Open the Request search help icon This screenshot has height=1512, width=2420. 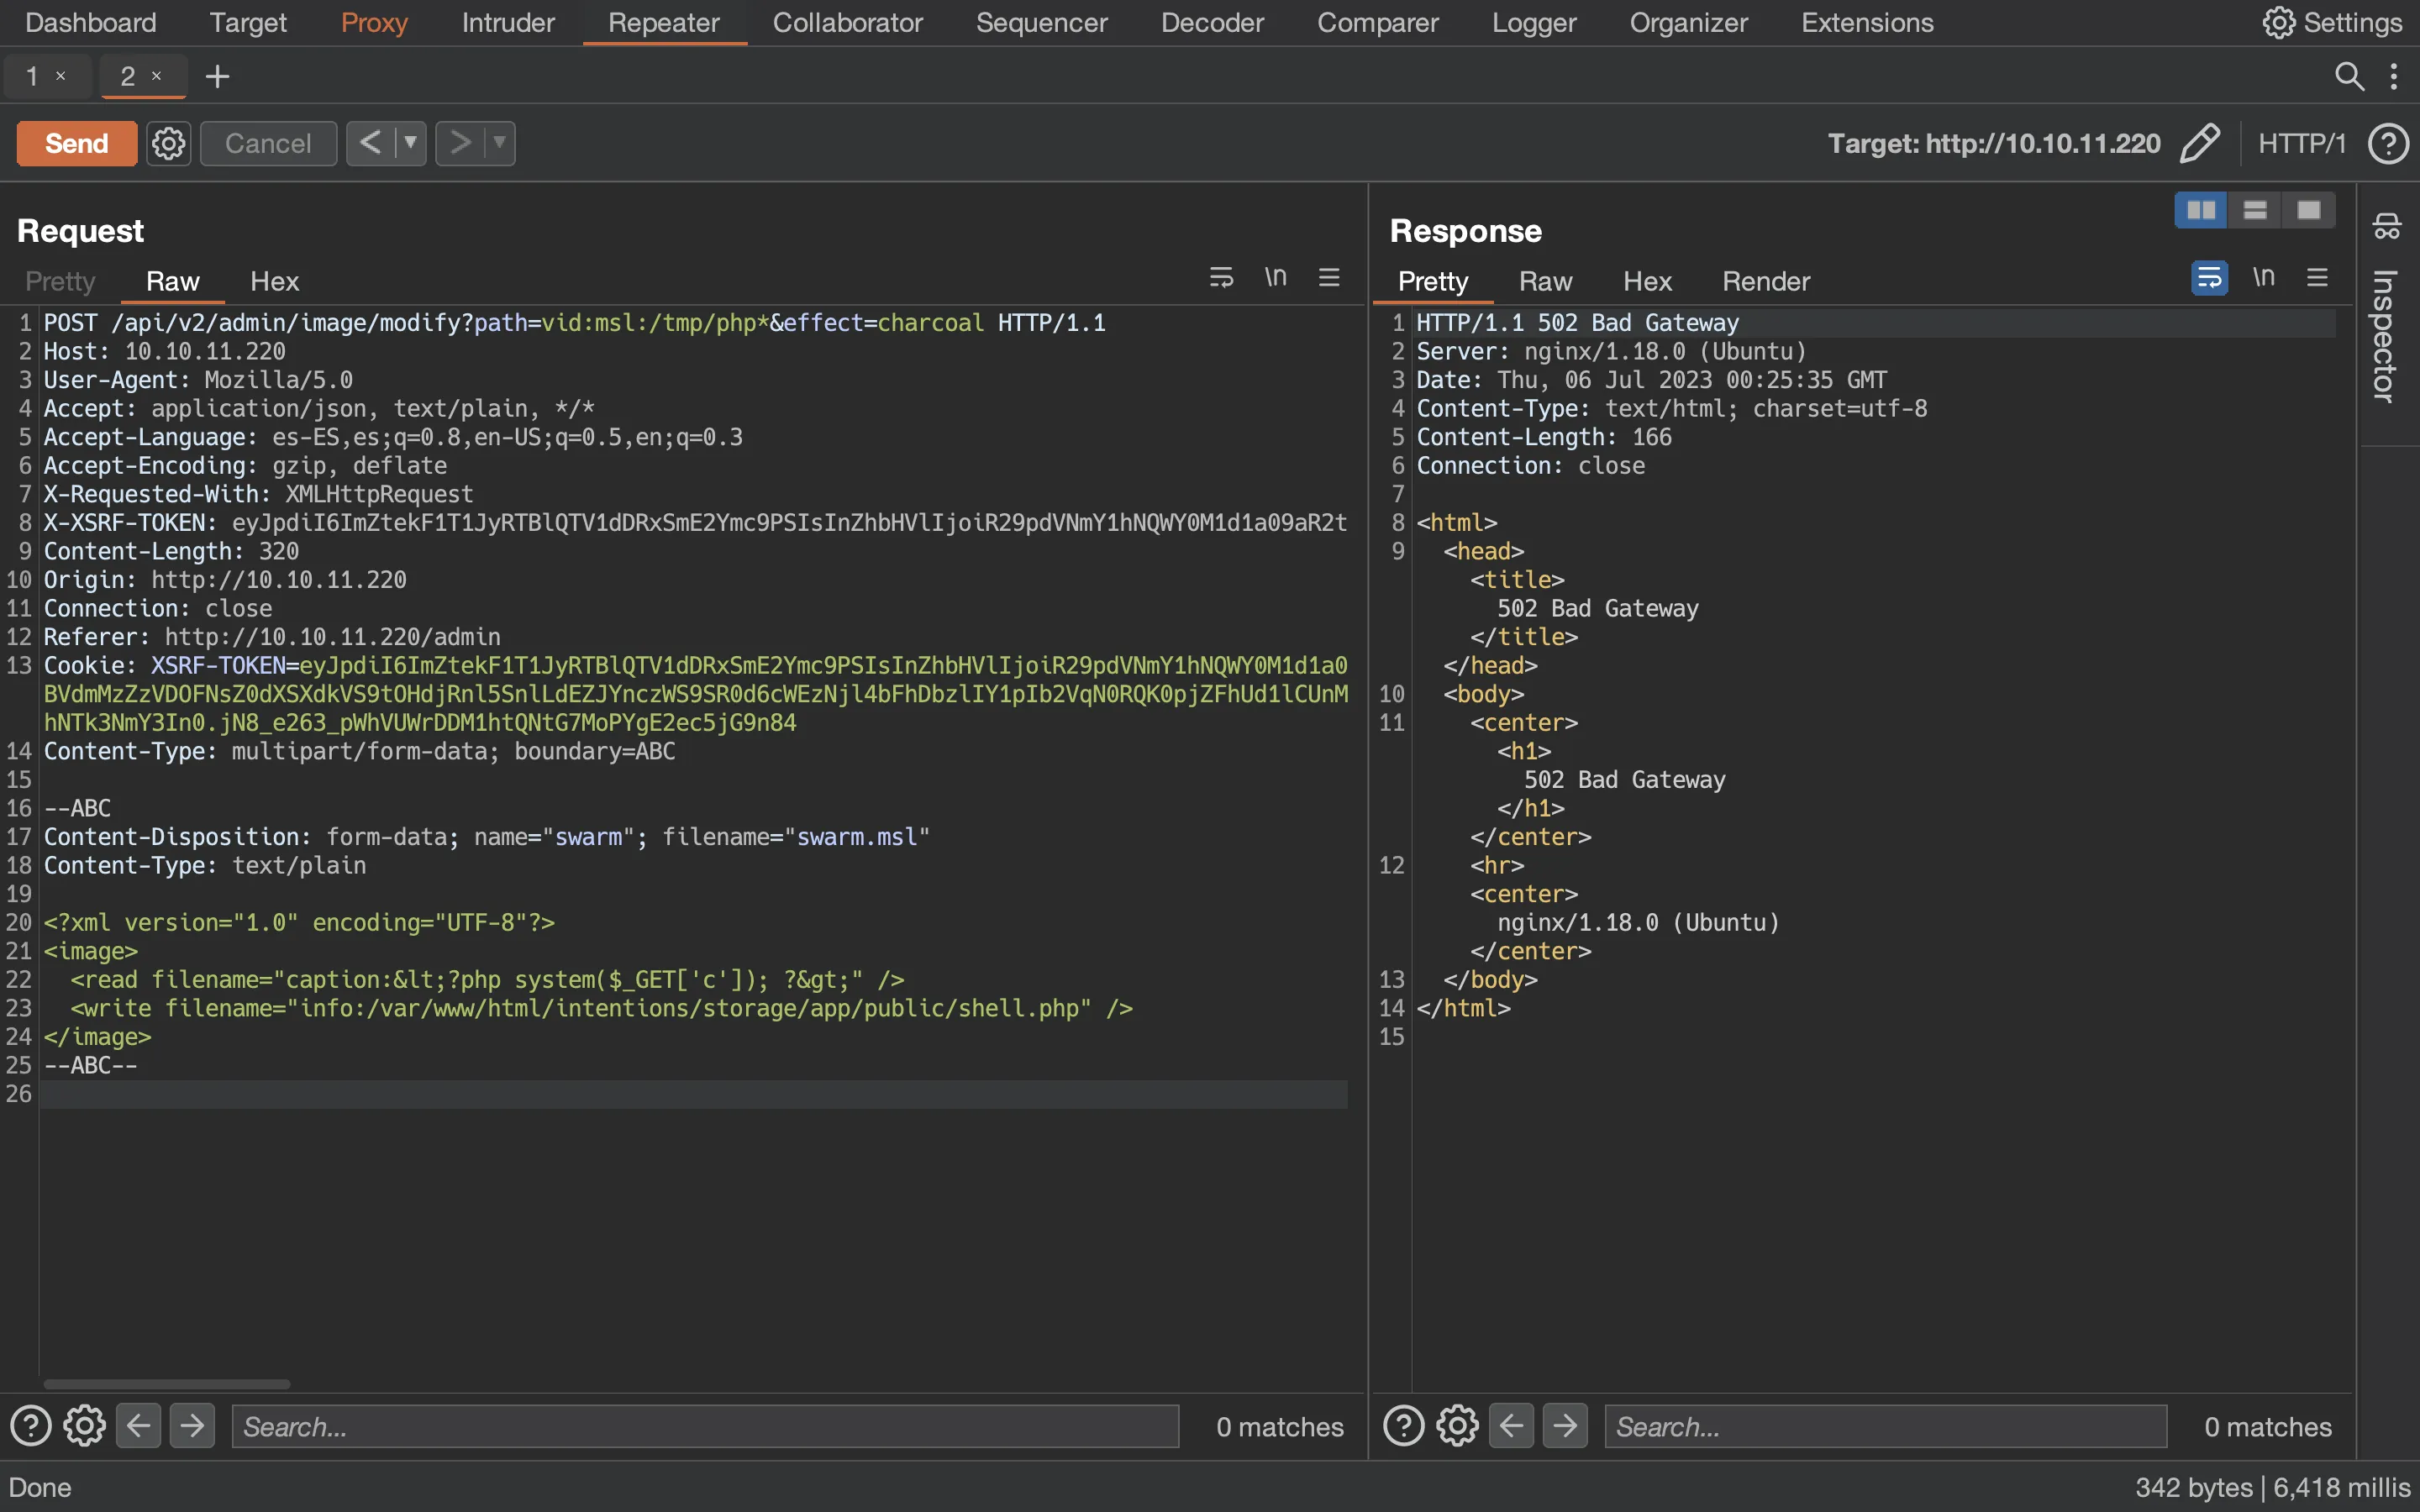tap(31, 1426)
